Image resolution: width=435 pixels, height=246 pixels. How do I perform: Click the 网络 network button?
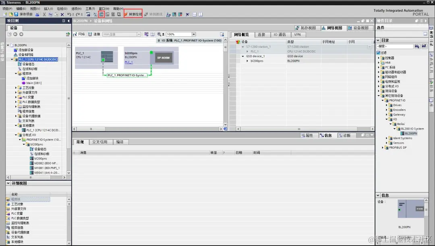click(79, 34)
